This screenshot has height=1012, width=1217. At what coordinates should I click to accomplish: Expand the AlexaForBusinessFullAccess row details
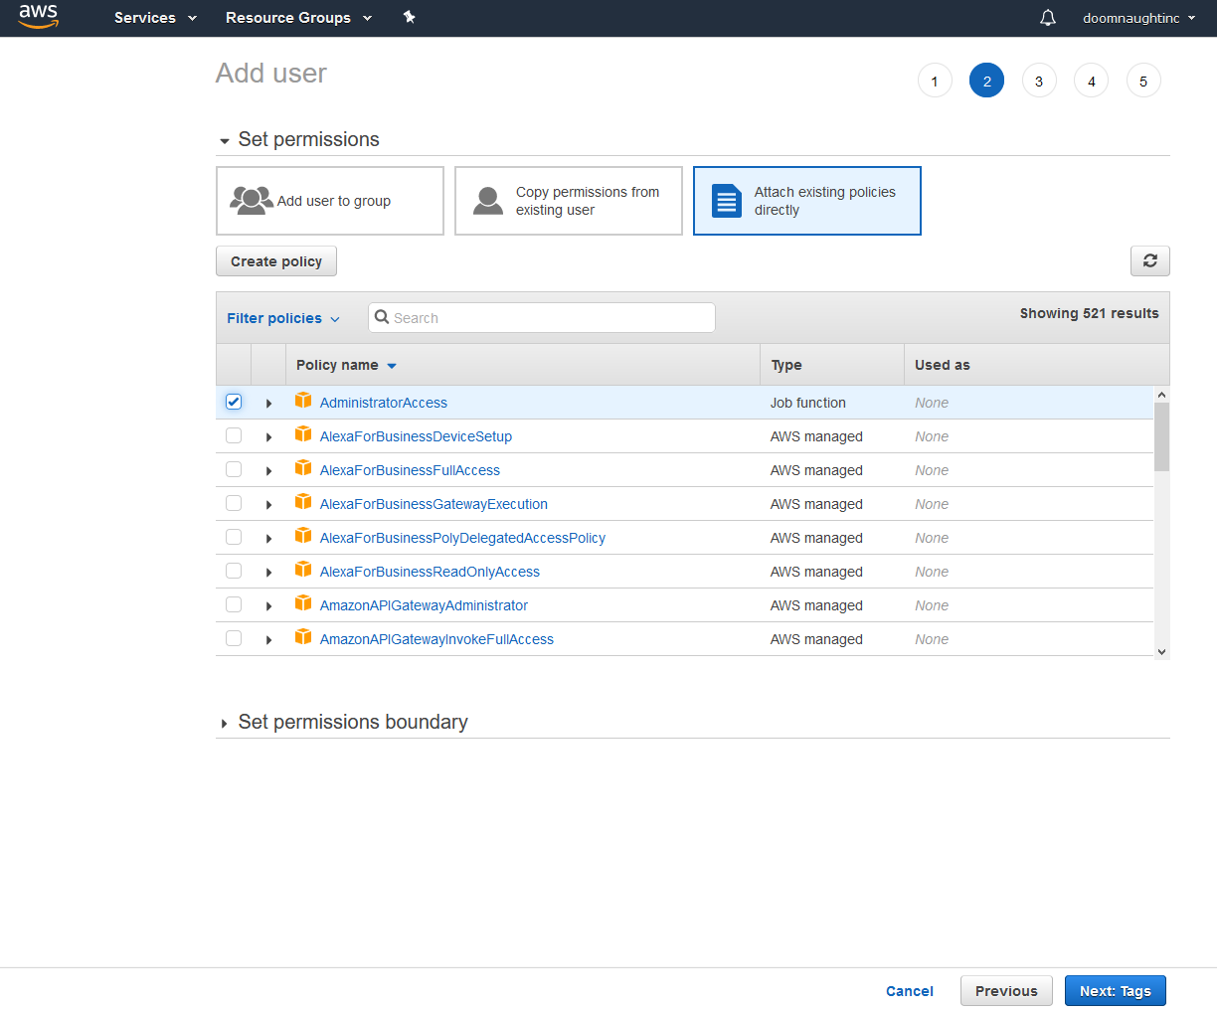point(268,471)
